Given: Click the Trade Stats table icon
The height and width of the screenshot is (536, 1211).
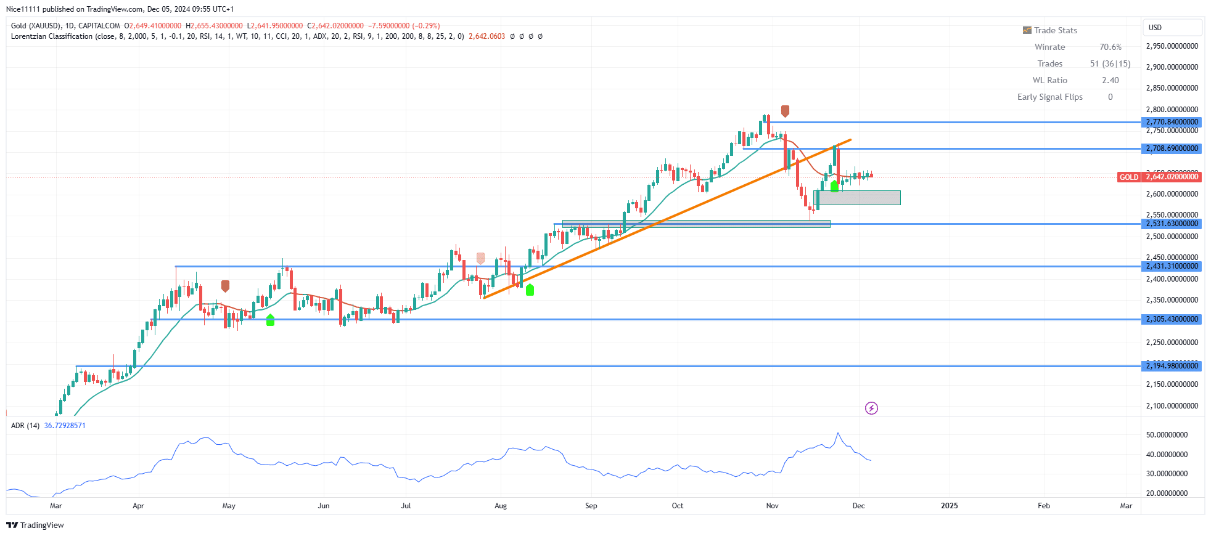Looking at the screenshot, I should [1027, 30].
